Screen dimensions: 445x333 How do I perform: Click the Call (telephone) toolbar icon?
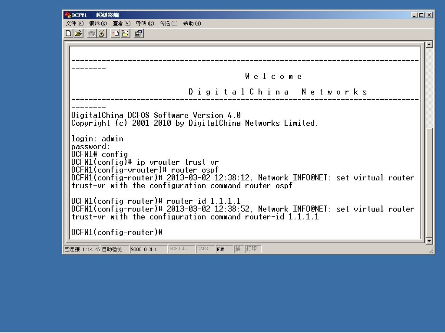tap(91, 33)
